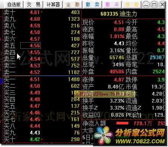Click the 撤卖 cancel-sell button

coord(92,5)
